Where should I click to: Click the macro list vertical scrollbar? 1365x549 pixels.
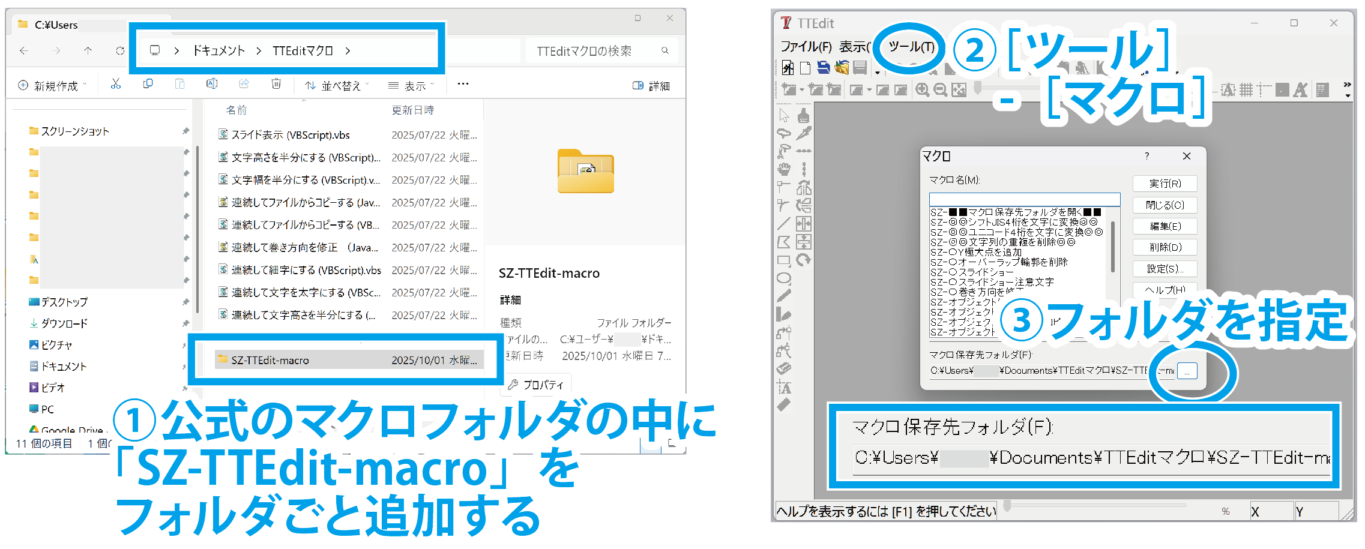click(1112, 246)
